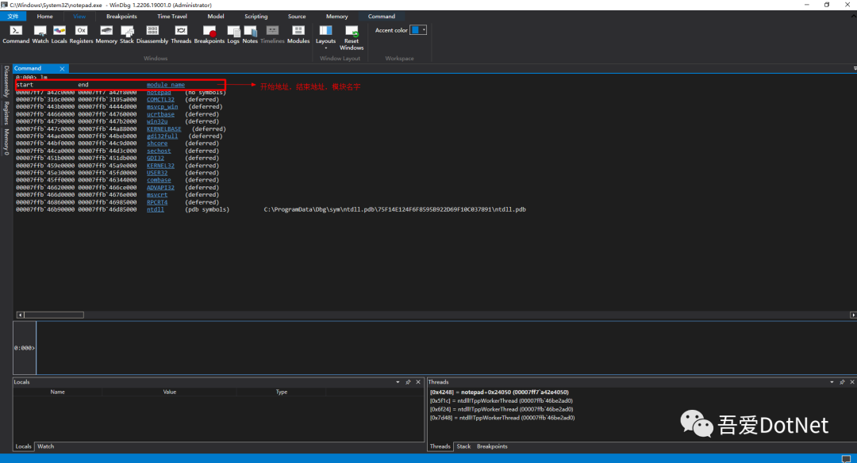857x463 pixels.
Task: Open the Disassembly side panel tab
Action: pos(6,82)
